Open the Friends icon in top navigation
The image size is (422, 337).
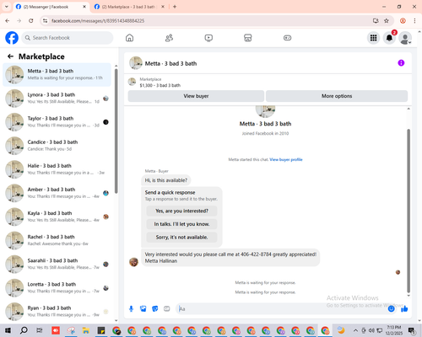click(x=169, y=38)
